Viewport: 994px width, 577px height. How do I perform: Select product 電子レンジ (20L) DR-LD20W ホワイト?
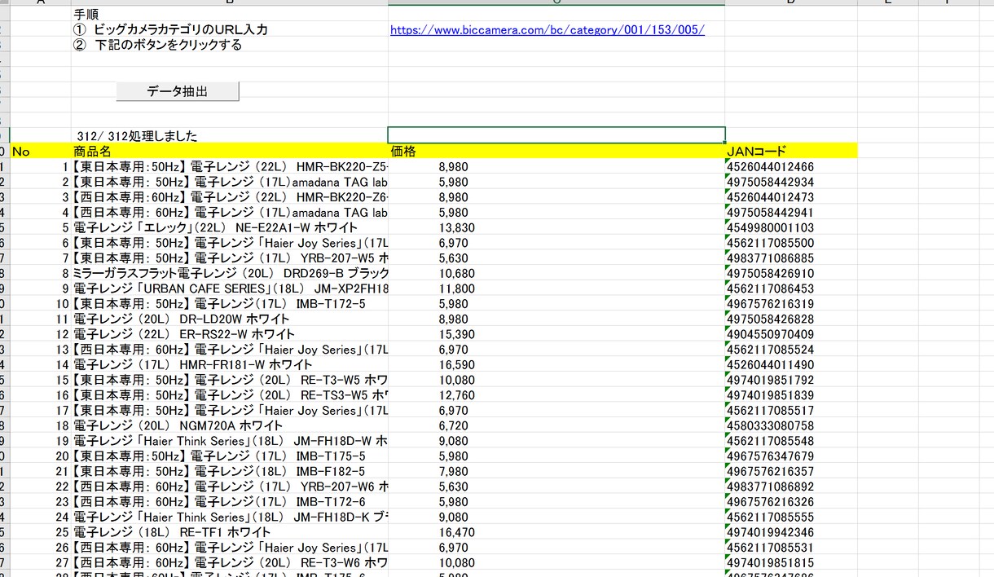click(x=230, y=319)
